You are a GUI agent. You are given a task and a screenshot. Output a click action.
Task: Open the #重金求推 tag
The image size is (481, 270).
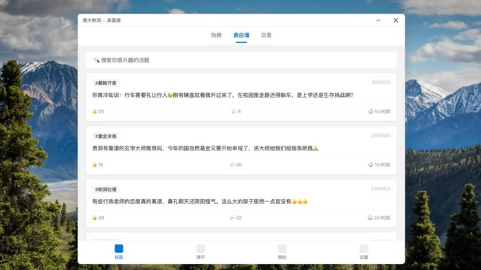(106, 136)
